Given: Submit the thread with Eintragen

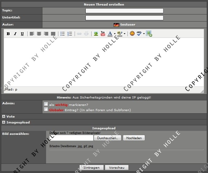Looking at the screenshot, I should click(x=91, y=168).
